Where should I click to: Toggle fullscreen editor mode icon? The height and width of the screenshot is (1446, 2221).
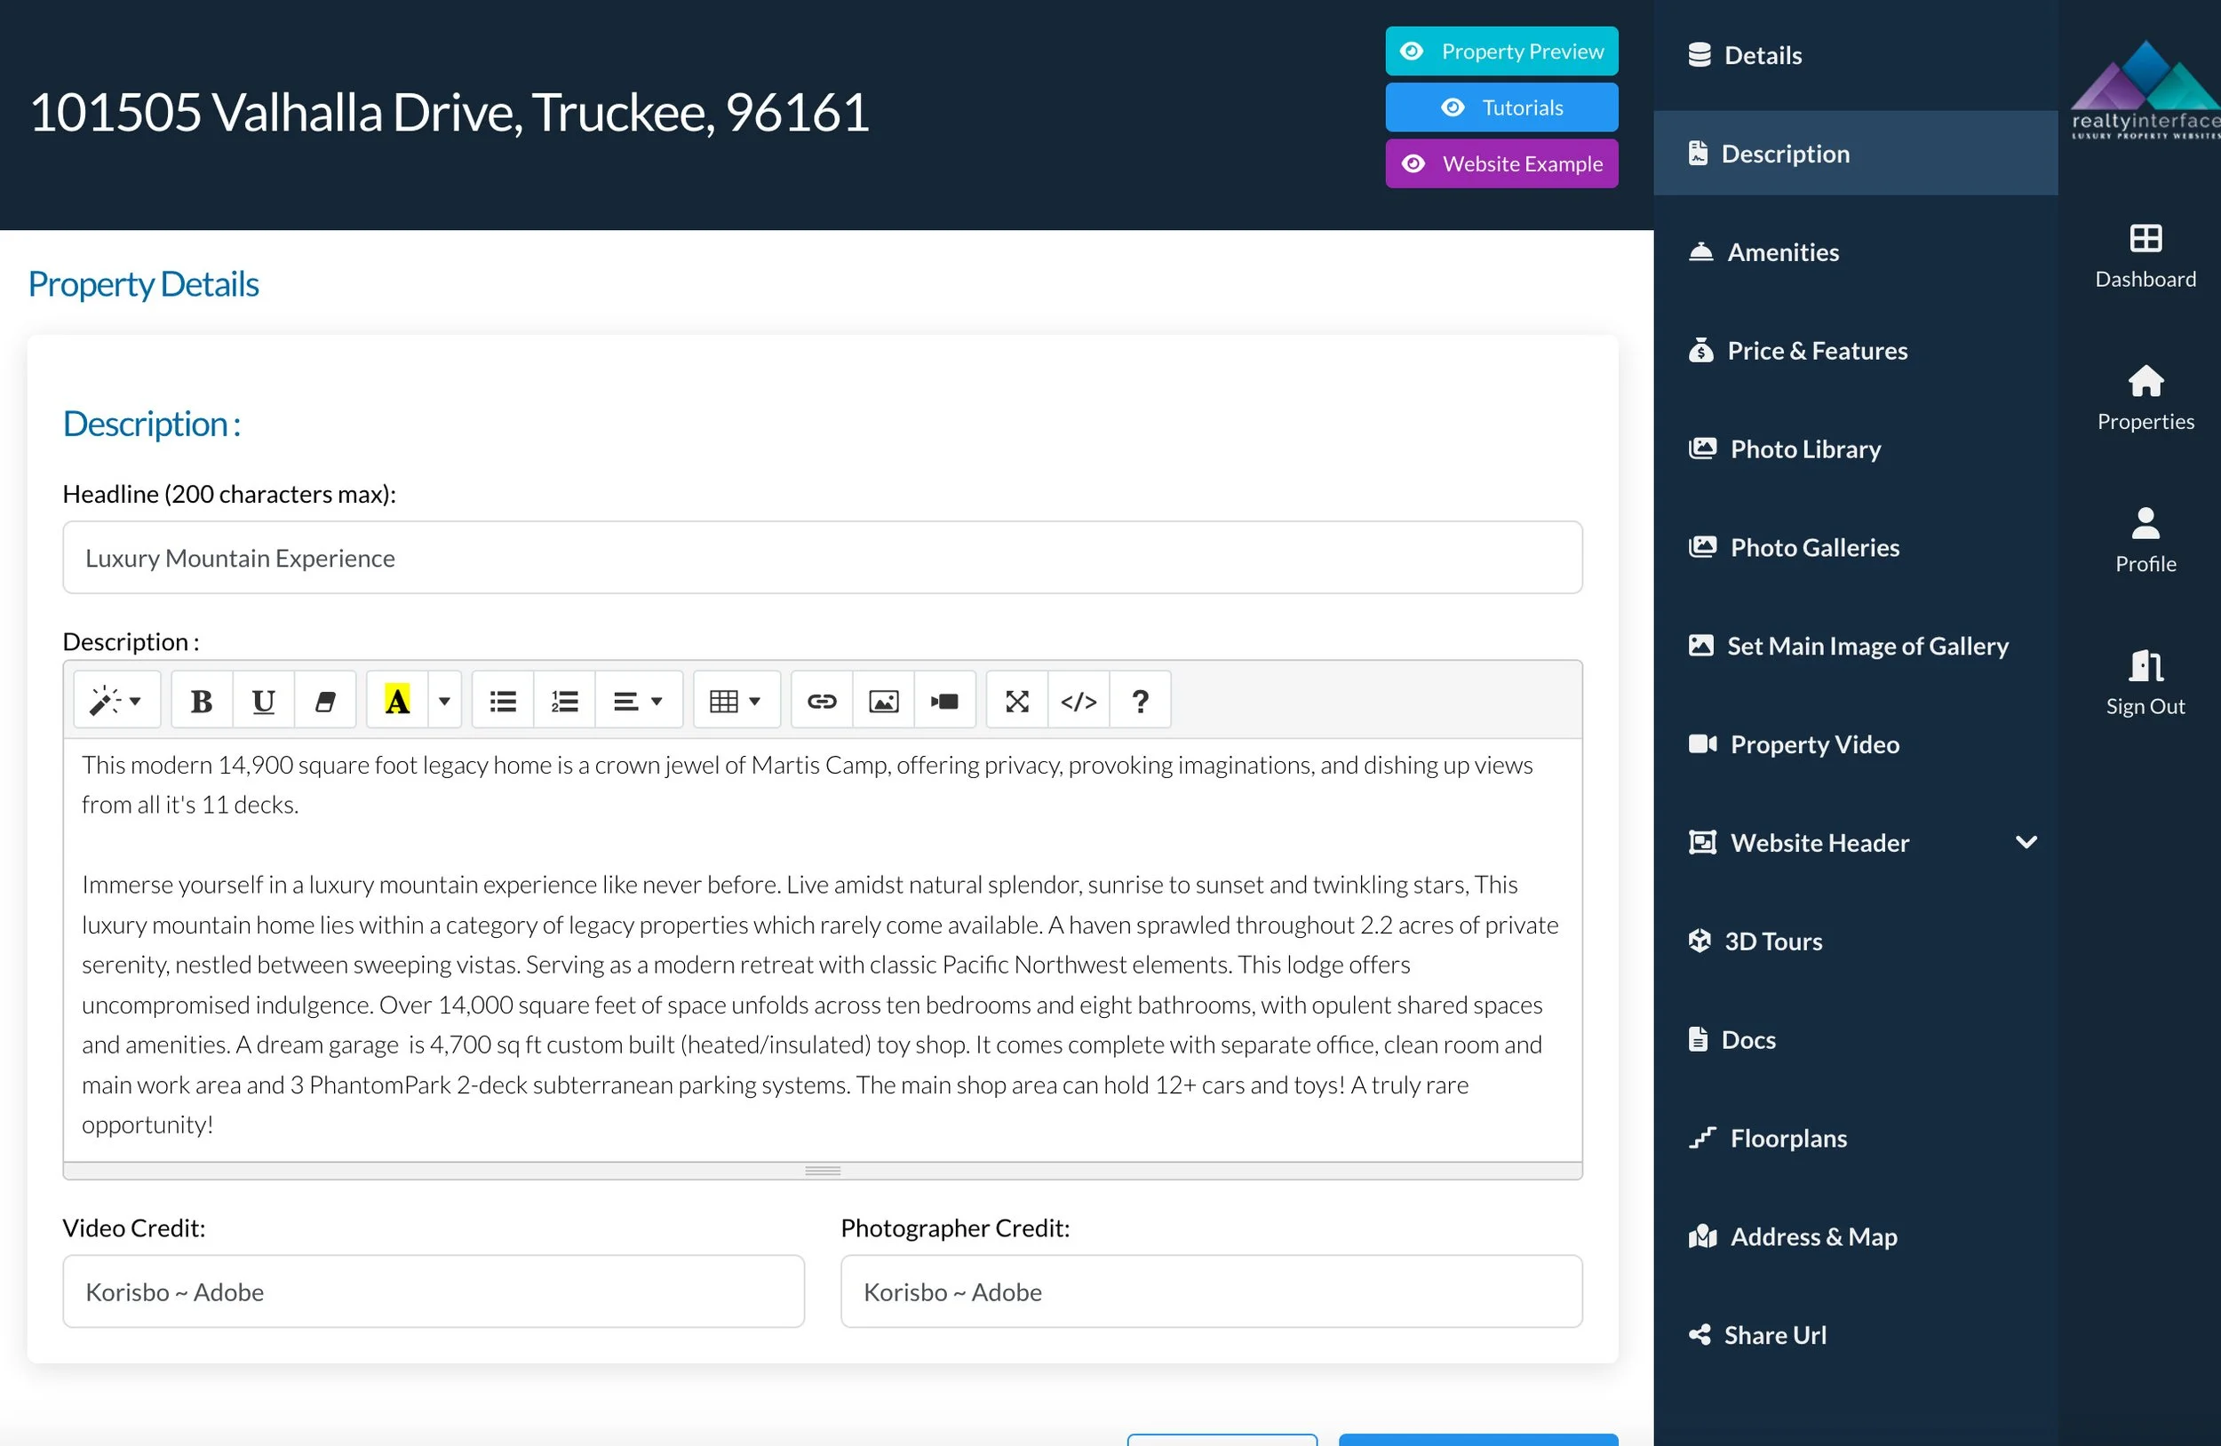(1017, 701)
